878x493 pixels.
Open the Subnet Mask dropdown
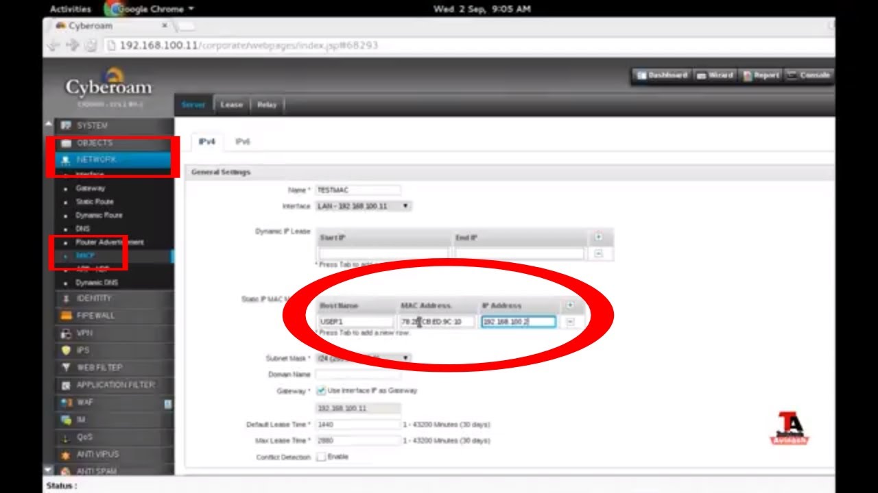[x=364, y=358]
